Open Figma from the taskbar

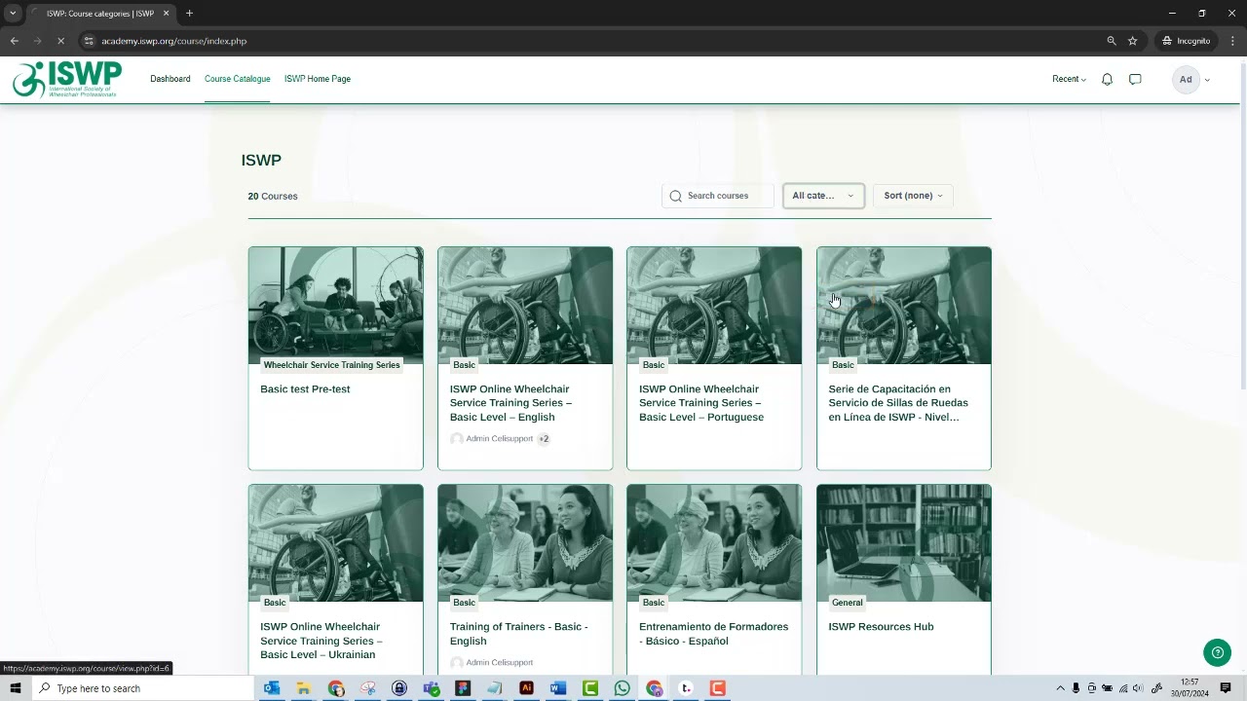click(463, 688)
